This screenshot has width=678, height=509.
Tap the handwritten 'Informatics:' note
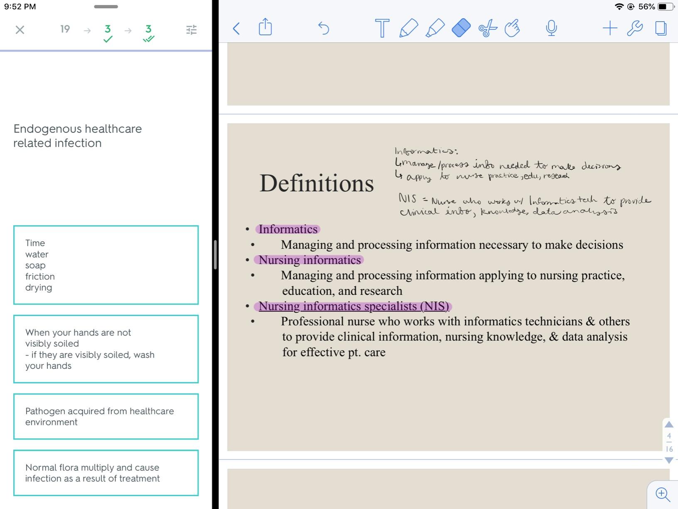pos(426,151)
